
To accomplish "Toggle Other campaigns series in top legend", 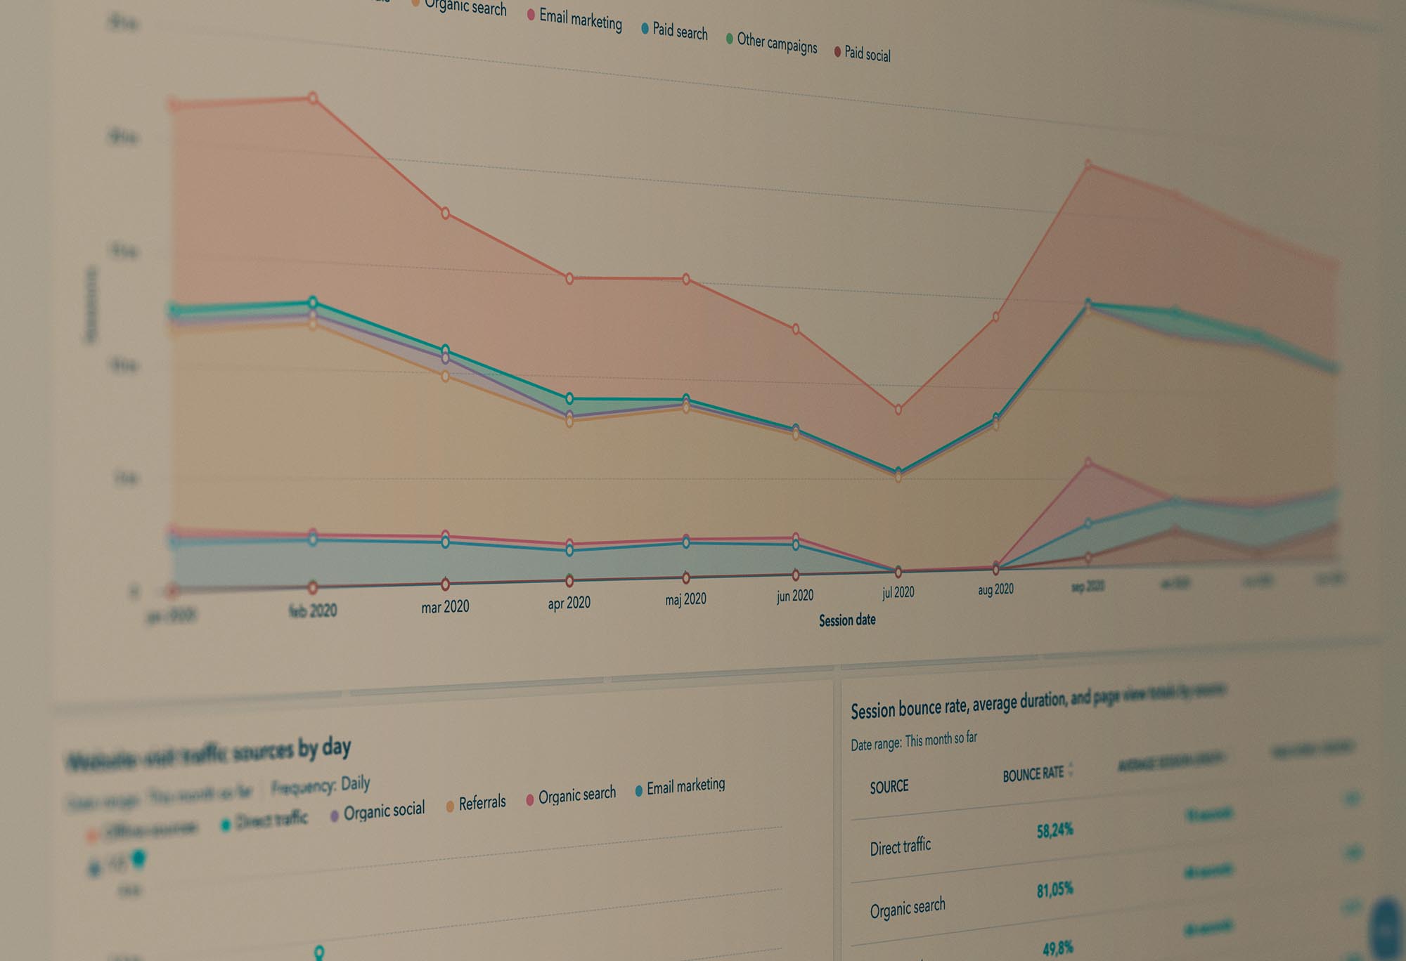I will coord(776,44).
